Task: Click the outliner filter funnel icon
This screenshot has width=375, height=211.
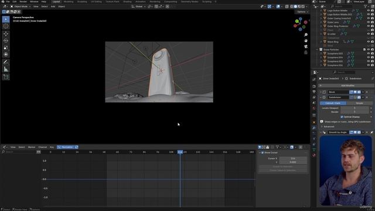Action: (366, 6)
